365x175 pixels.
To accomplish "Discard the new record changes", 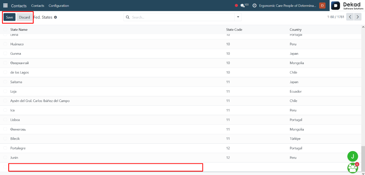I will tap(25, 17).
